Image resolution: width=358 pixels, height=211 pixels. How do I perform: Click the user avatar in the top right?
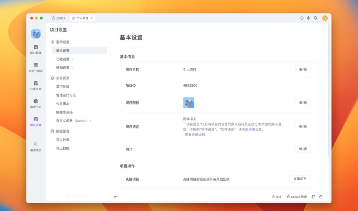click(x=325, y=18)
